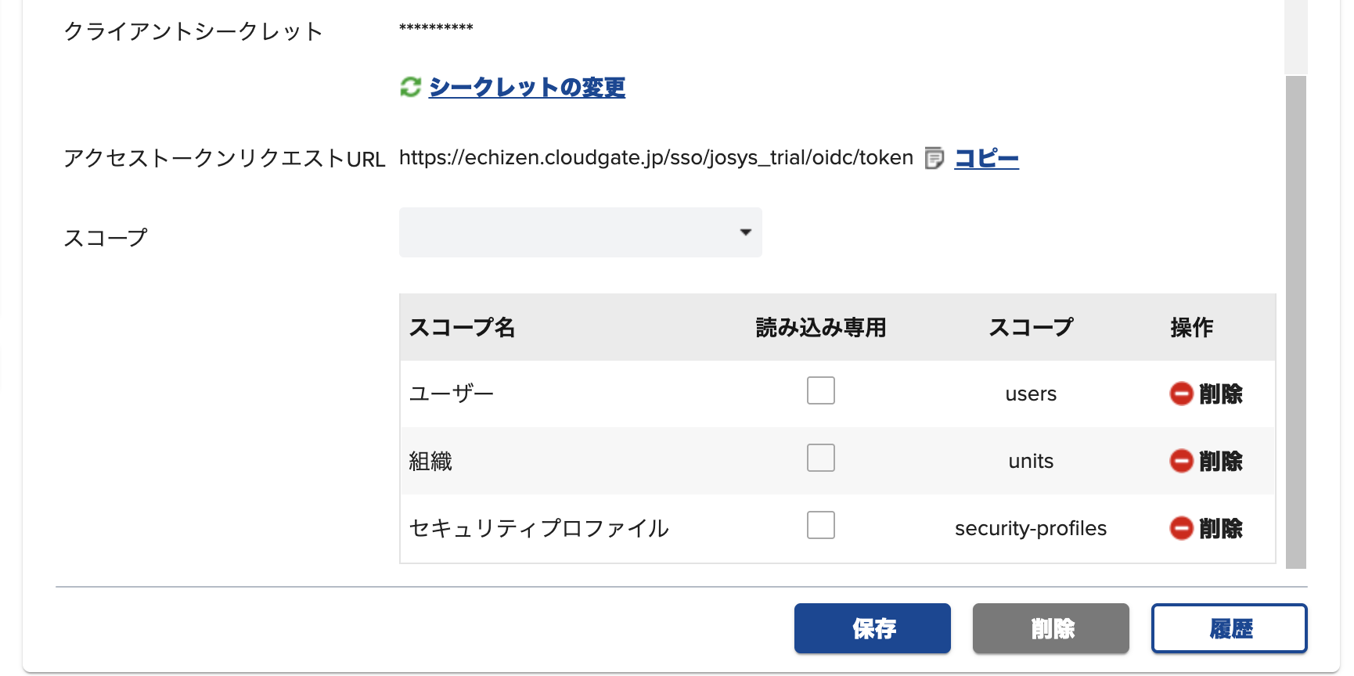
Task: Toggle read-only checkbox for ユーザー scope
Action: tap(820, 390)
